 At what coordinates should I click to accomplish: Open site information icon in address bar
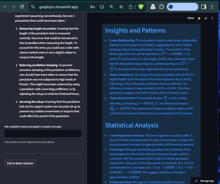click(x=33, y=7)
